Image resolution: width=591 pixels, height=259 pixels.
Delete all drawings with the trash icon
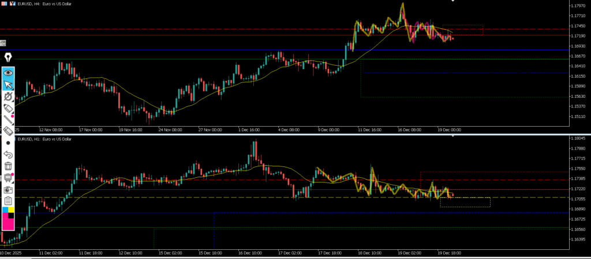[x=8, y=166]
